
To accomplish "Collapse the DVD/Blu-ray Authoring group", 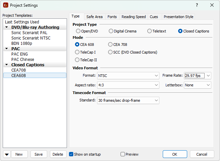I will click(7, 27).
